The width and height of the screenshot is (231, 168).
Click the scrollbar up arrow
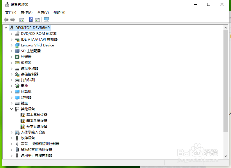pyautogui.click(x=225, y=28)
